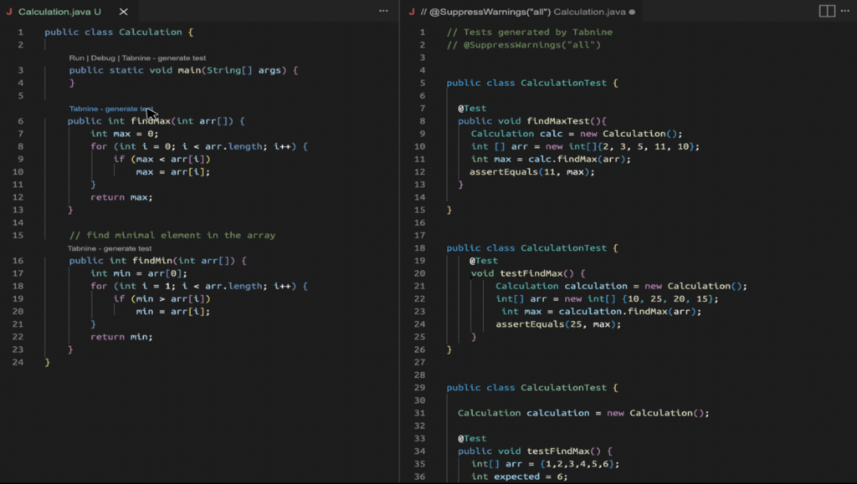
Task: Open left editor group more actions menu
Action: pyautogui.click(x=383, y=11)
